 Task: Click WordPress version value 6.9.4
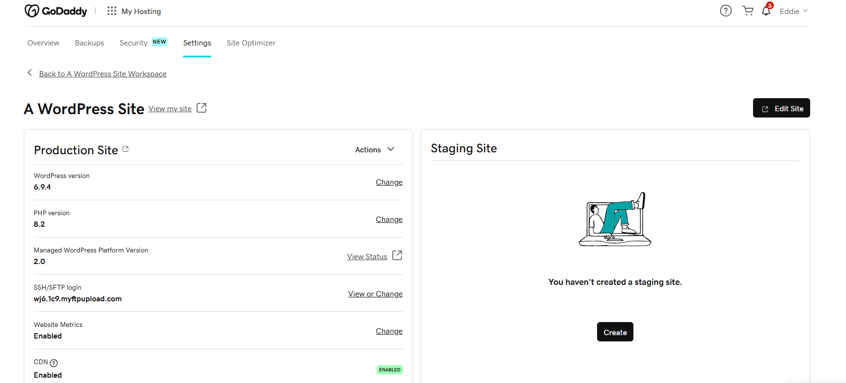42,187
